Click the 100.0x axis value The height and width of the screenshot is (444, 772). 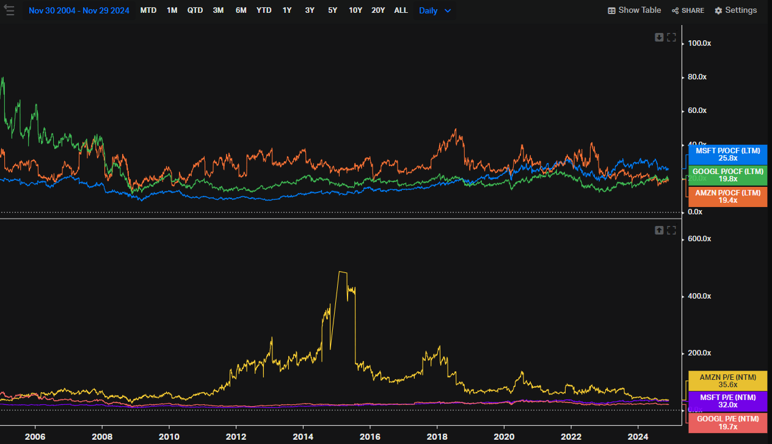pos(699,43)
